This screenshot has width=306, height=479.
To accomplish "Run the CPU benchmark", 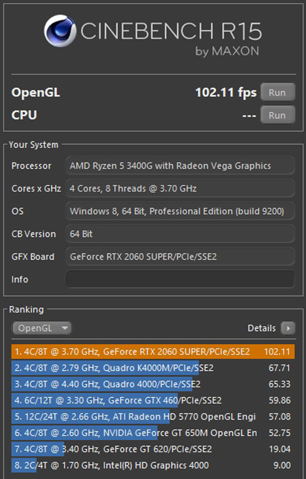I will pos(278,115).
